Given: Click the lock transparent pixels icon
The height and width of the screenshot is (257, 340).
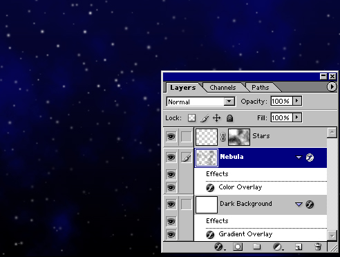Looking at the screenshot, I should (191, 118).
